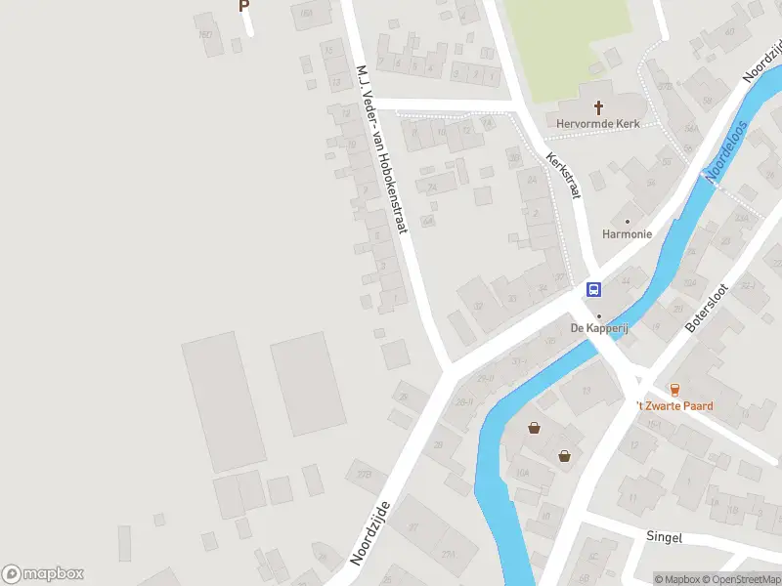Click the Botersloot street label
This screenshot has width=782, height=586.
point(706,308)
